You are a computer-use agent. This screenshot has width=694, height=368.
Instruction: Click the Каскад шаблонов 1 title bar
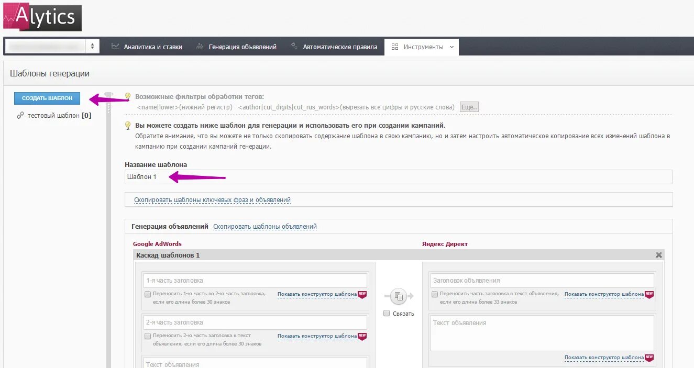399,255
